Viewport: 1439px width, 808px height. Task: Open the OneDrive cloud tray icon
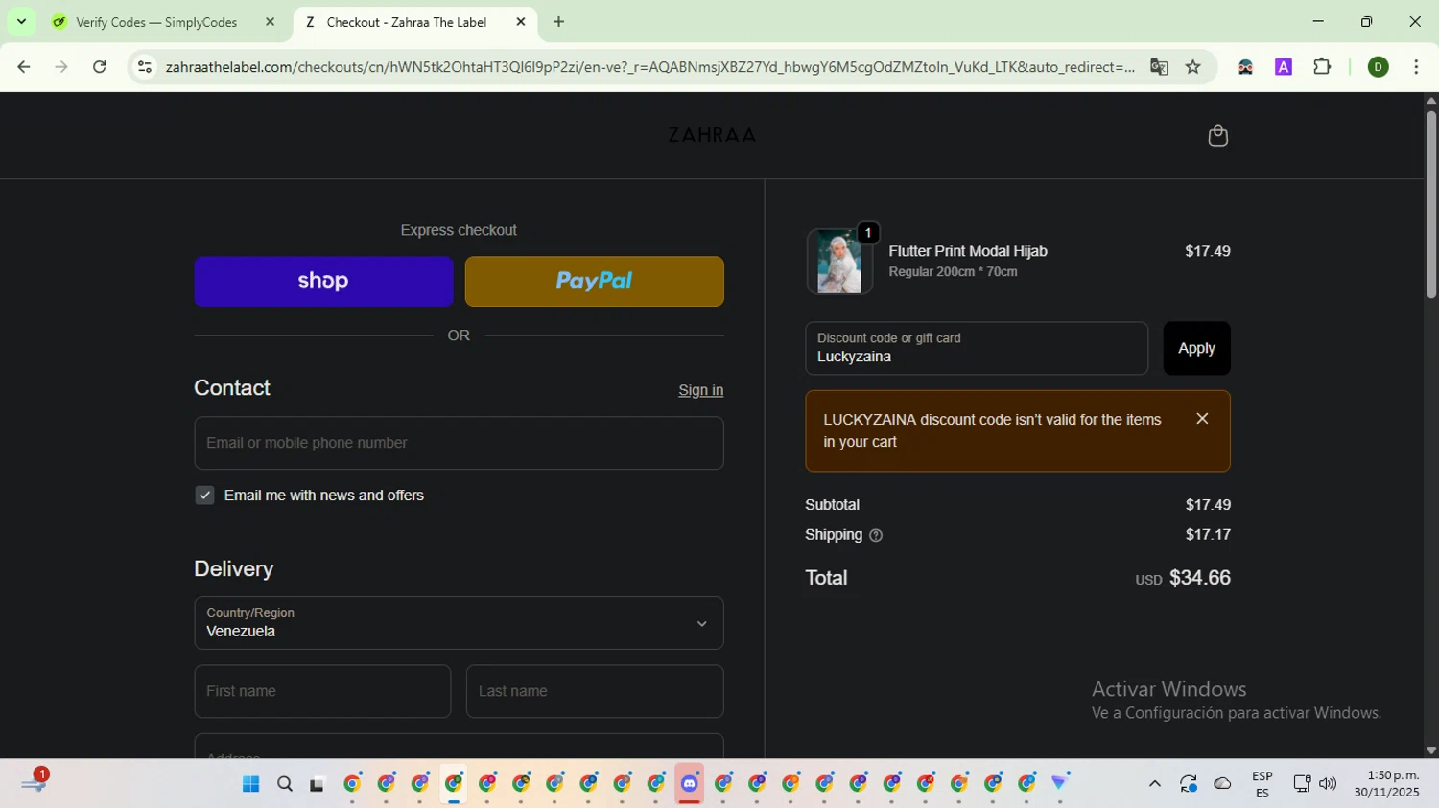[1222, 784]
